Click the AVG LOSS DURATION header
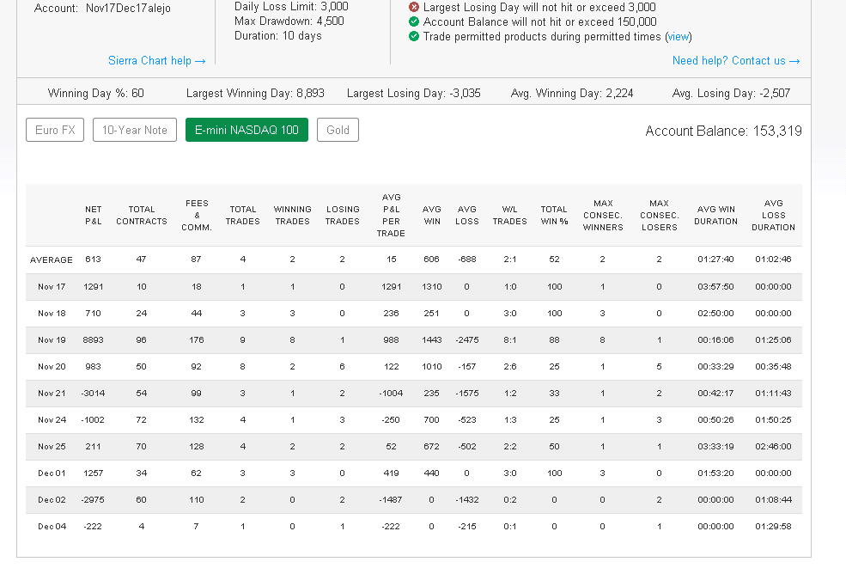This screenshot has width=846, height=574. [773, 215]
